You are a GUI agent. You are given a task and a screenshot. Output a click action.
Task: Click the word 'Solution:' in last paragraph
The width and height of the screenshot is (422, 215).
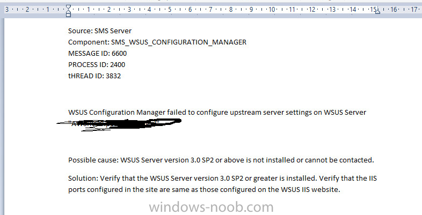click(83, 179)
